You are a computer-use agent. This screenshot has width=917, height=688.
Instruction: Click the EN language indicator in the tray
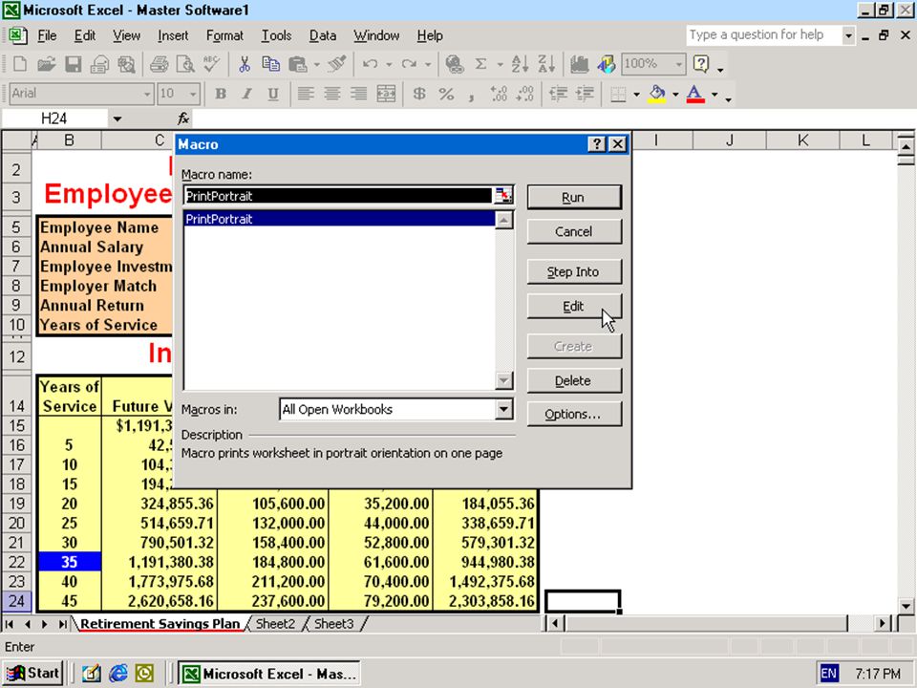(x=828, y=674)
